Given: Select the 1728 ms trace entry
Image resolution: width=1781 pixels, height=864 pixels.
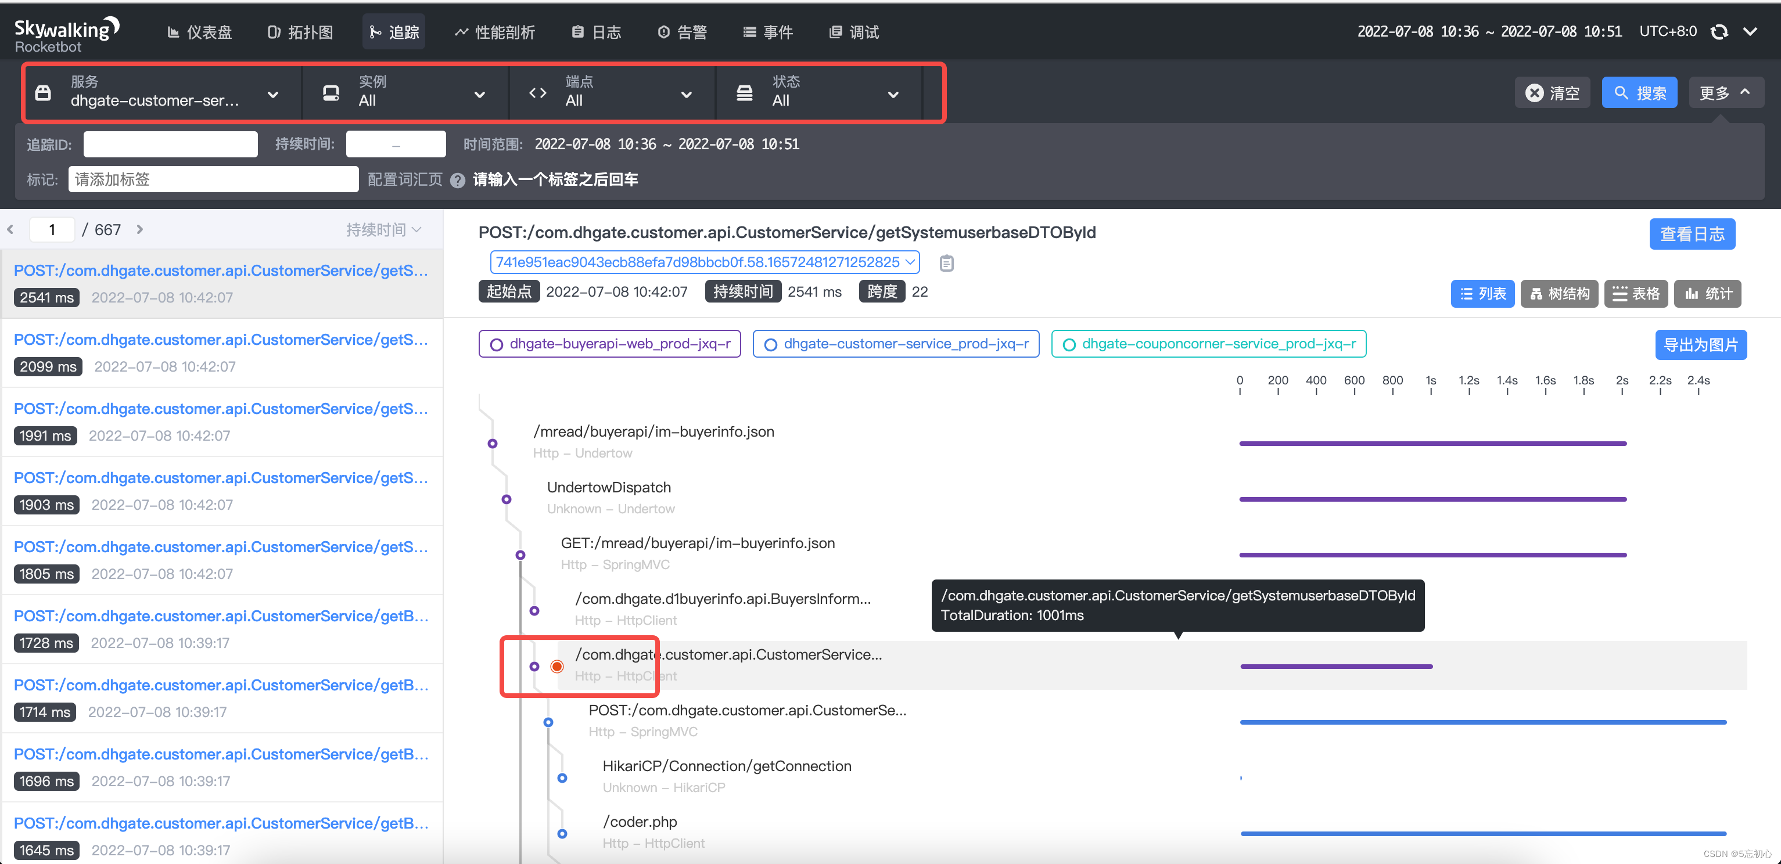Looking at the screenshot, I should click(x=222, y=629).
